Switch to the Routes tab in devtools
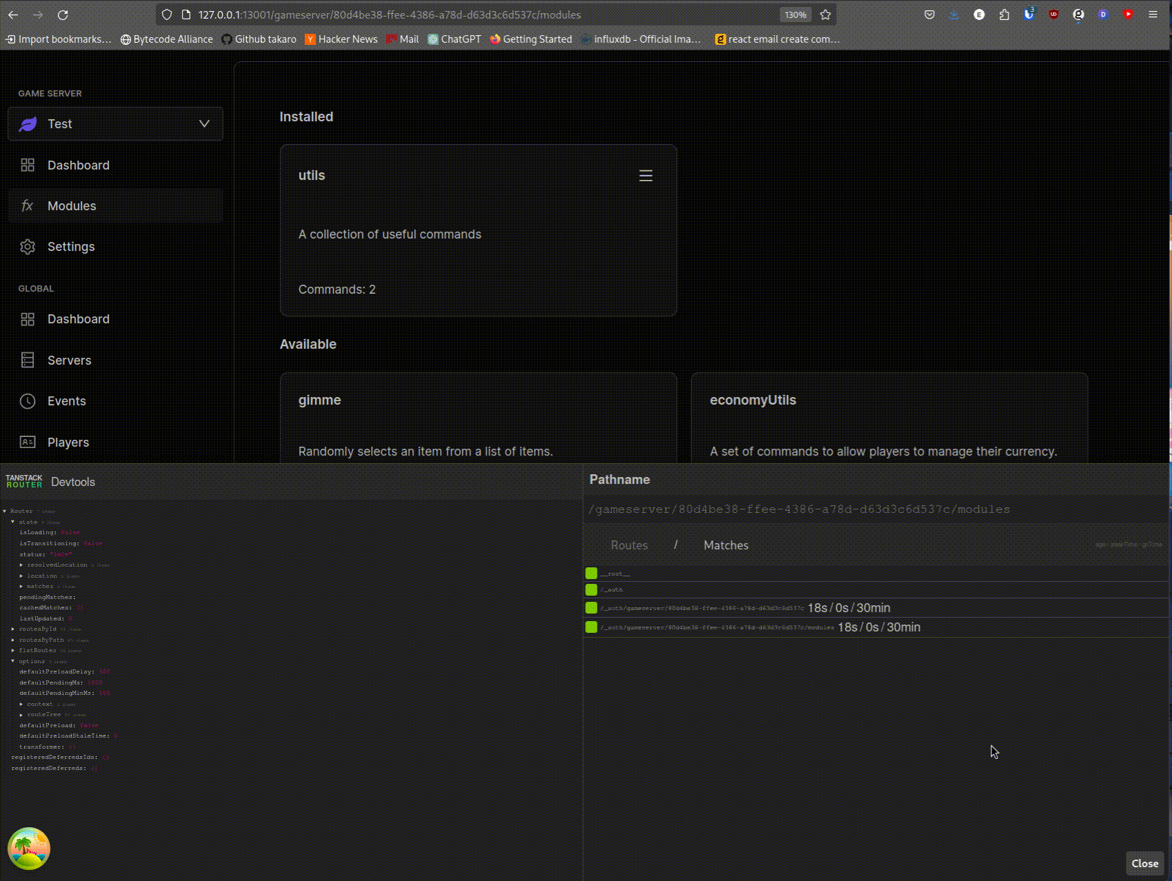The width and height of the screenshot is (1172, 881). pos(629,545)
